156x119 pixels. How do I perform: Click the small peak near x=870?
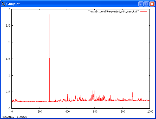(132, 93)
